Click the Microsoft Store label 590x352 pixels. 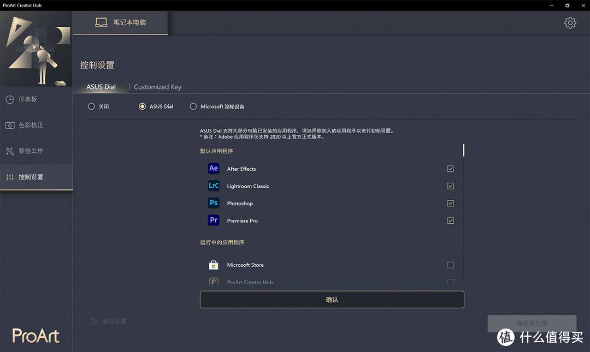click(x=245, y=265)
